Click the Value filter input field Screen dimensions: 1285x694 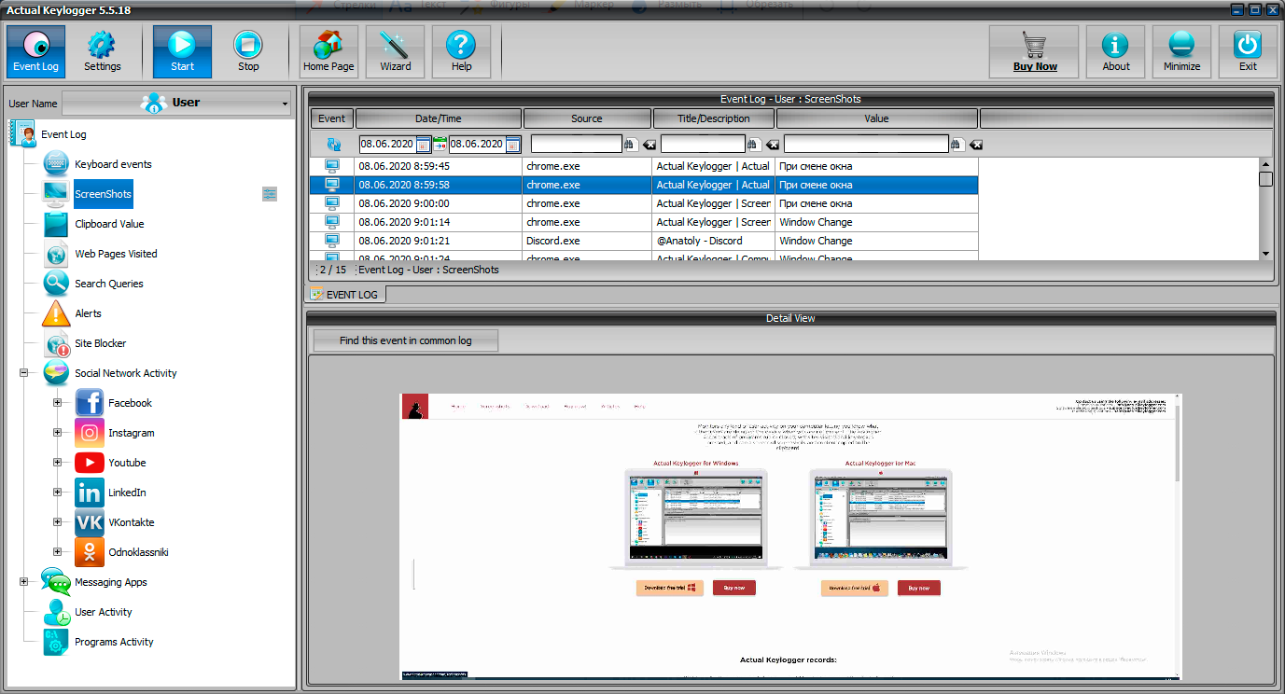(x=866, y=144)
